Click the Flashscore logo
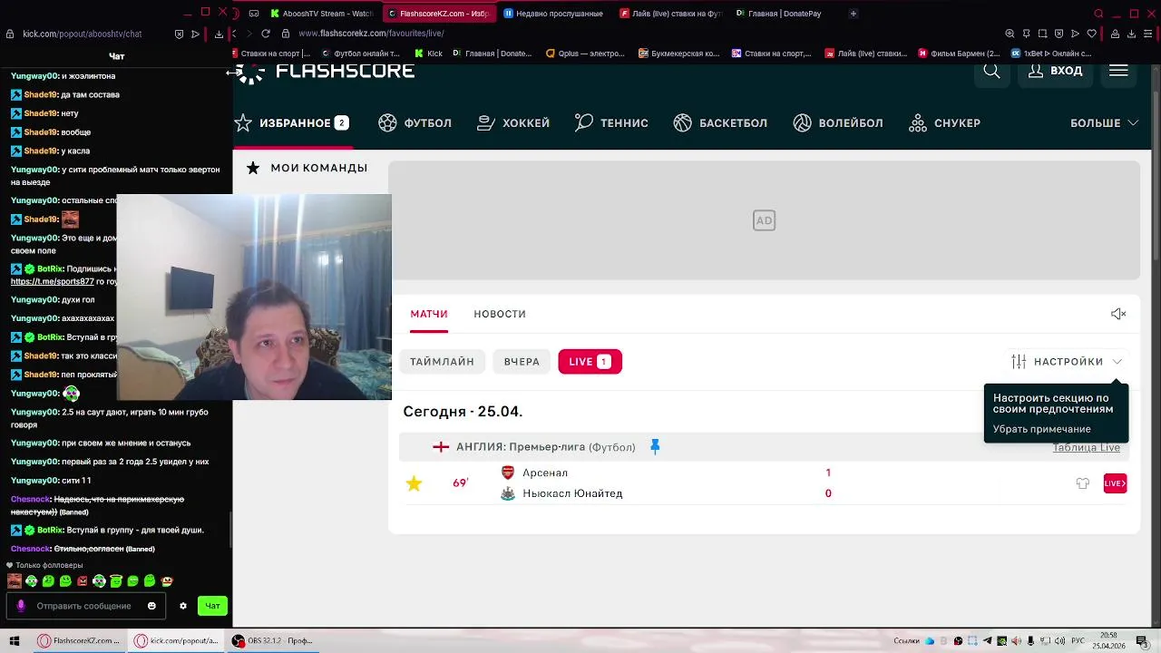Viewport: 1161px width, 653px height. point(325,72)
